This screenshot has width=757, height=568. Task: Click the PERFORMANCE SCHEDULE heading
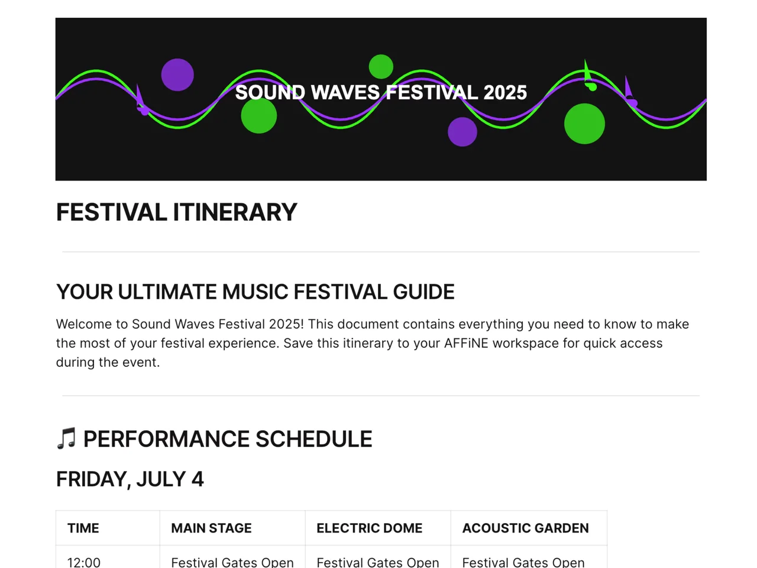click(228, 439)
